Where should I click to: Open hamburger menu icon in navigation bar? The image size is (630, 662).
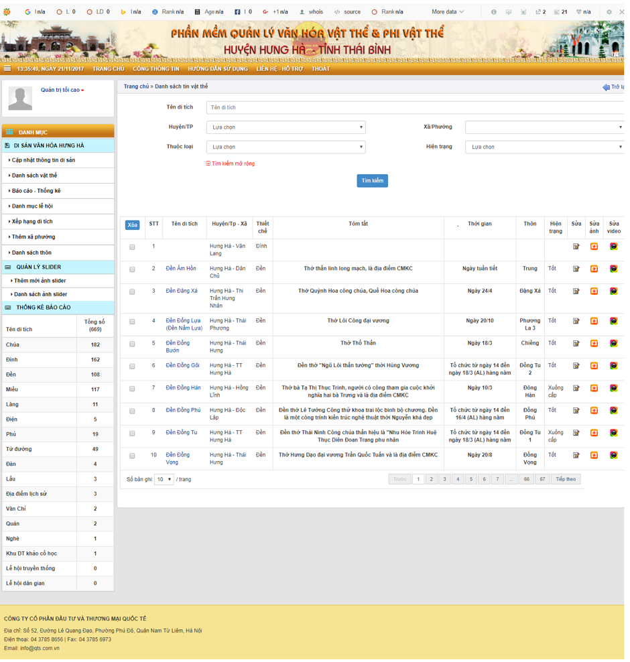click(7, 69)
